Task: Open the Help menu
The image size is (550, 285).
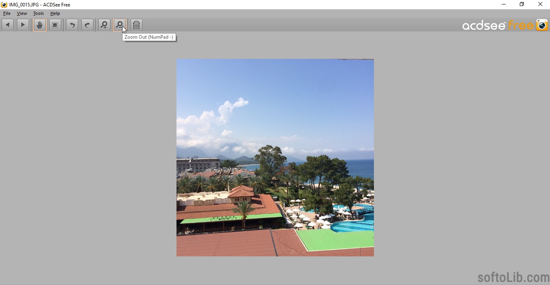Action: coord(55,13)
